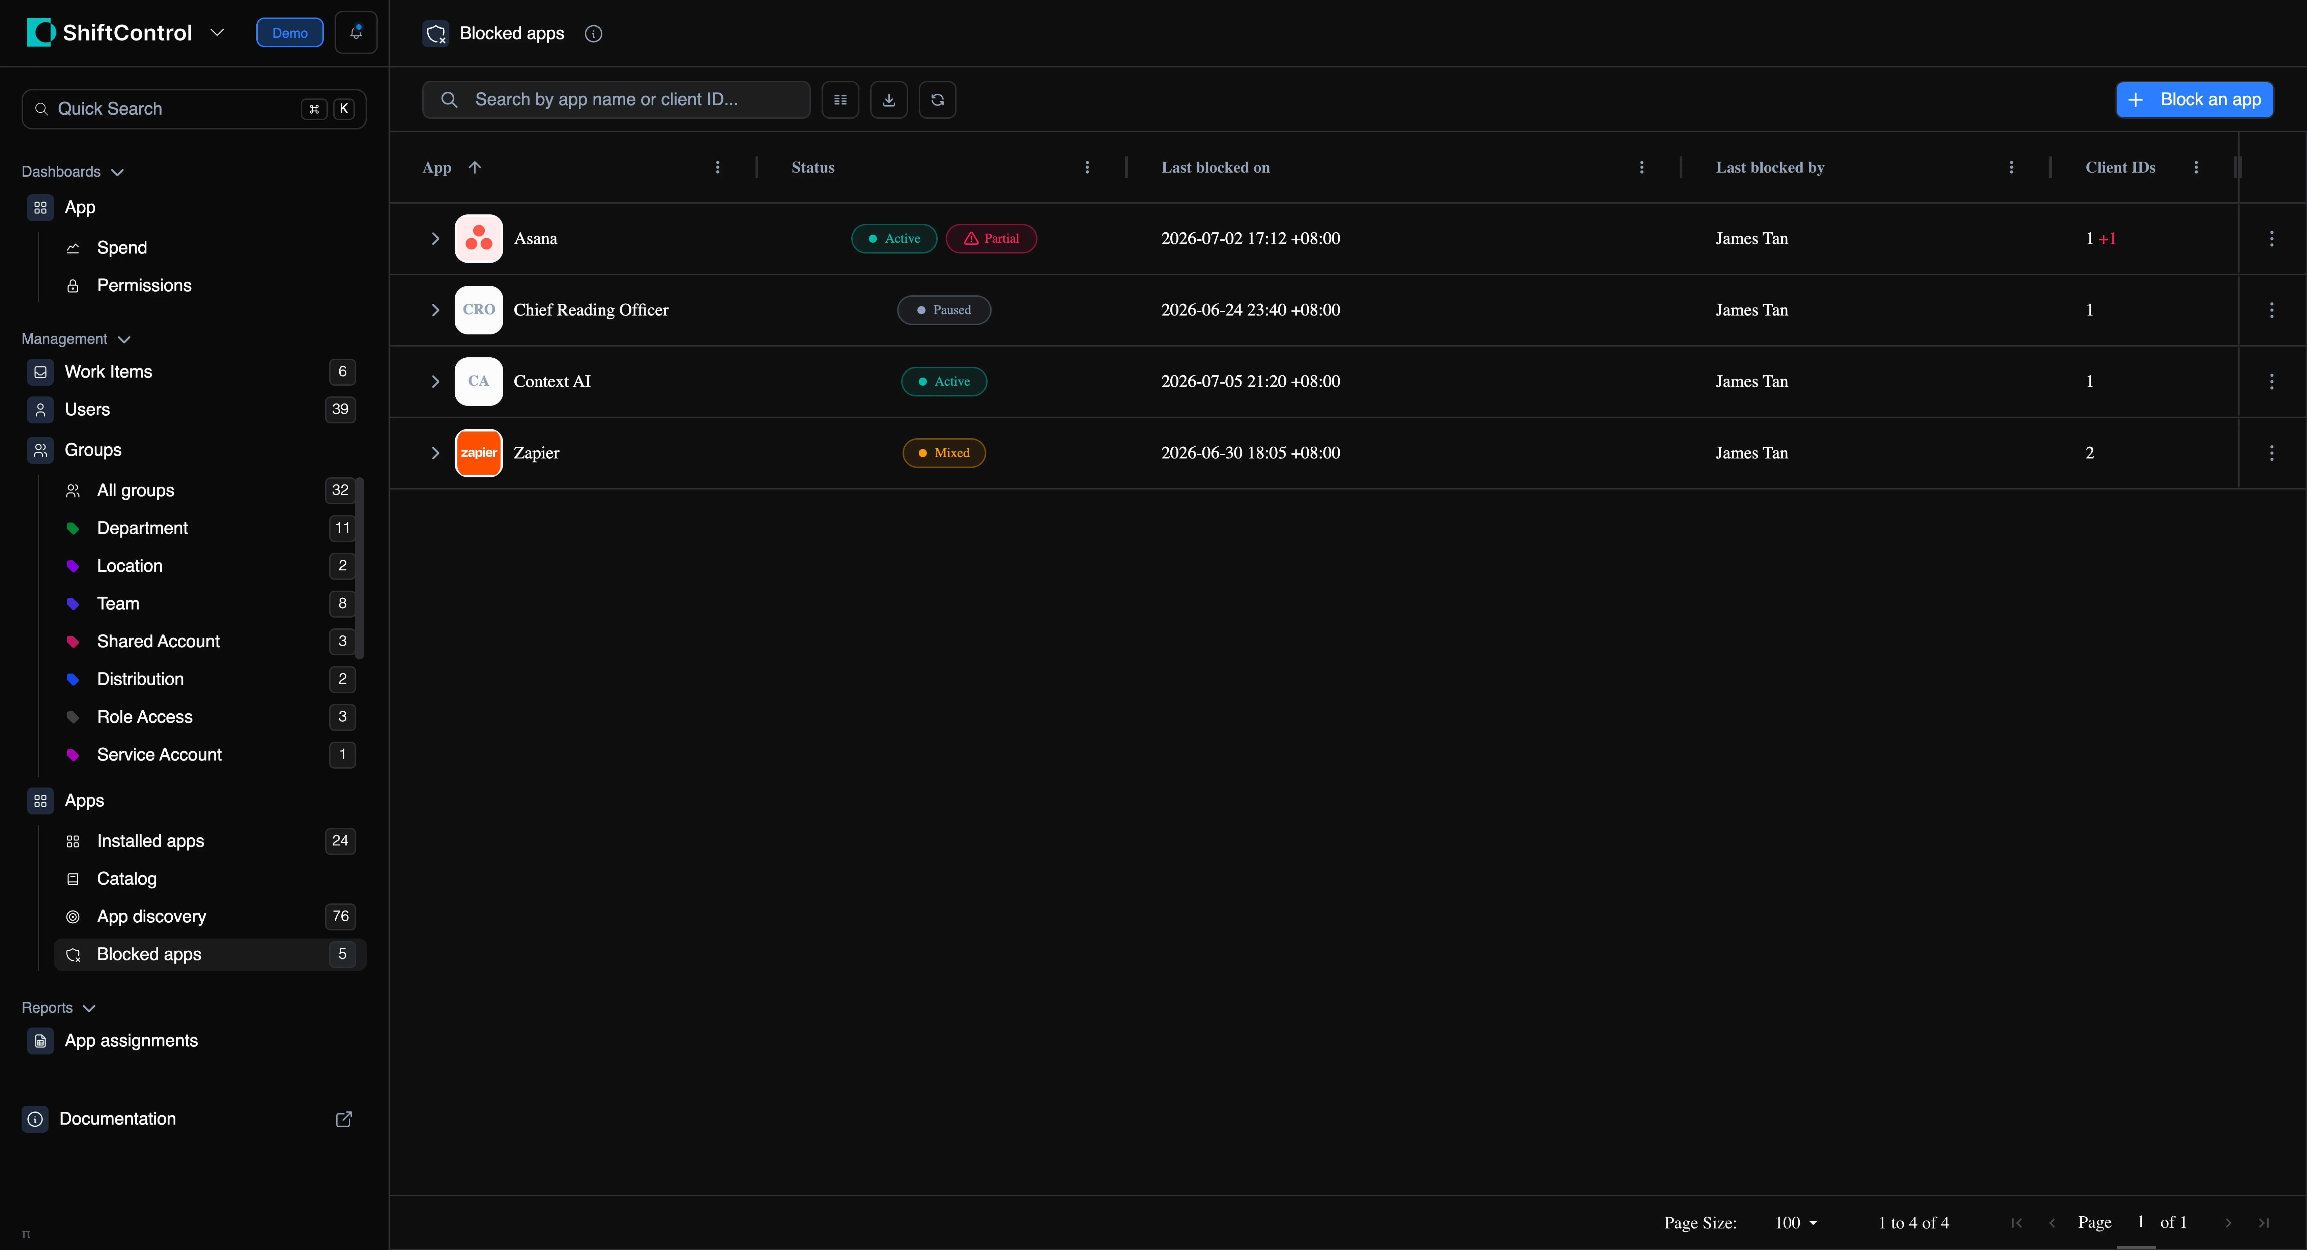Click the Demo badge button
This screenshot has width=2307, height=1250.
click(x=289, y=33)
